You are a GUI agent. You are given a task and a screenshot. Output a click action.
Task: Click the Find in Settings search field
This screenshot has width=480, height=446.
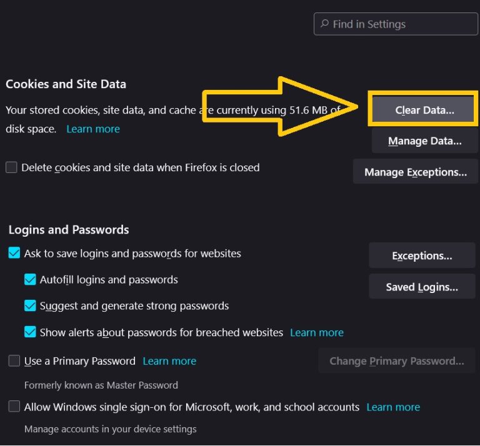tap(396, 24)
